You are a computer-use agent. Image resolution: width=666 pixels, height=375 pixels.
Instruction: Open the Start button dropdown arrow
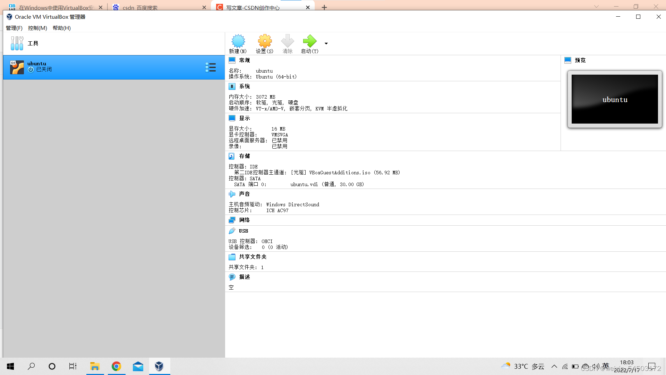pos(326,43)
